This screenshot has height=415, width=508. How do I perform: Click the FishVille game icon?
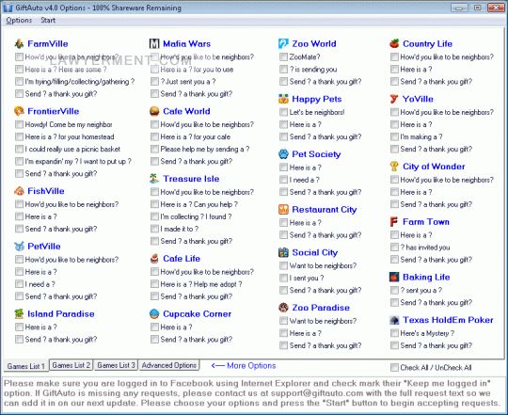(x=19, y=191)
